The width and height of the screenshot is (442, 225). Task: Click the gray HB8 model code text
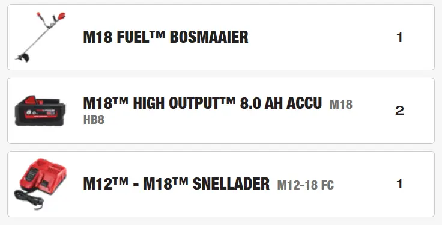(94, 120)
